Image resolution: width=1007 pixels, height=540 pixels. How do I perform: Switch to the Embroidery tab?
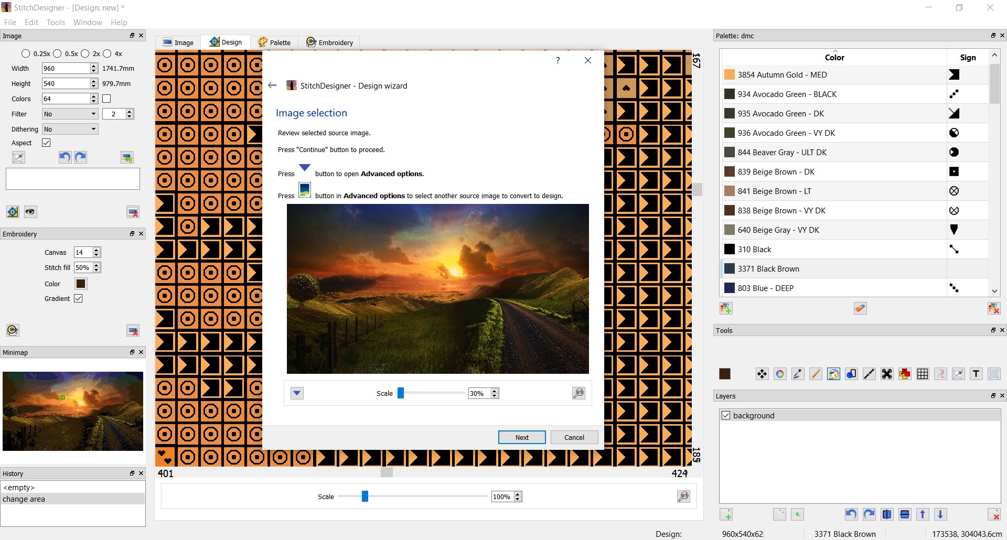329,42
